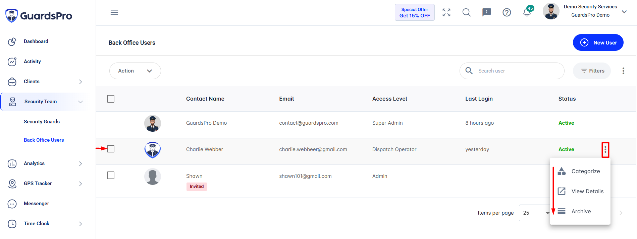Expand the Demo Security Services account menu
This screenshot has width=637, height=239.
pos(624,12)
